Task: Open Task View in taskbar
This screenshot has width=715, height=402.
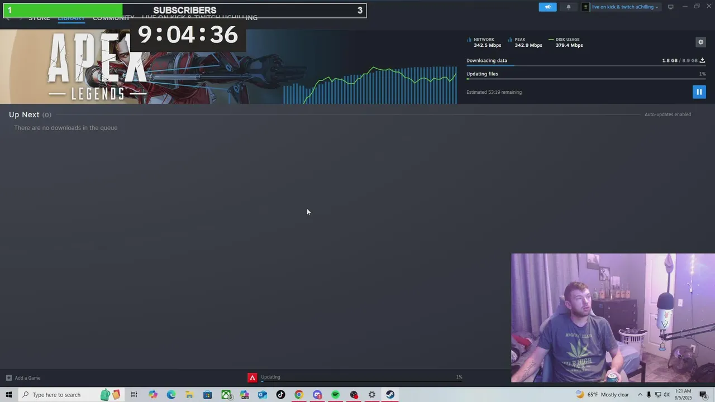Action: [134, 395]
